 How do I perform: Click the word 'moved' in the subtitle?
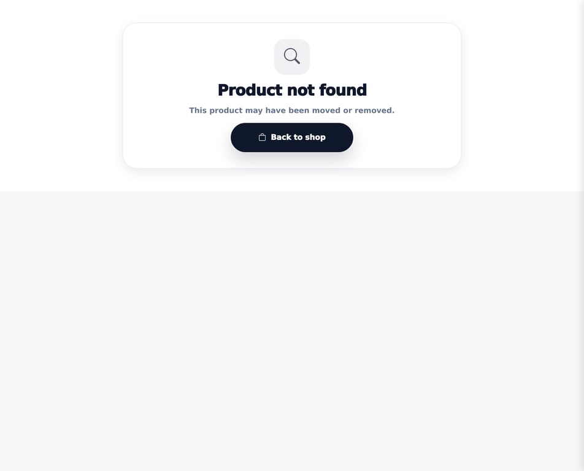pyautogui.click(x=326, y=110)
